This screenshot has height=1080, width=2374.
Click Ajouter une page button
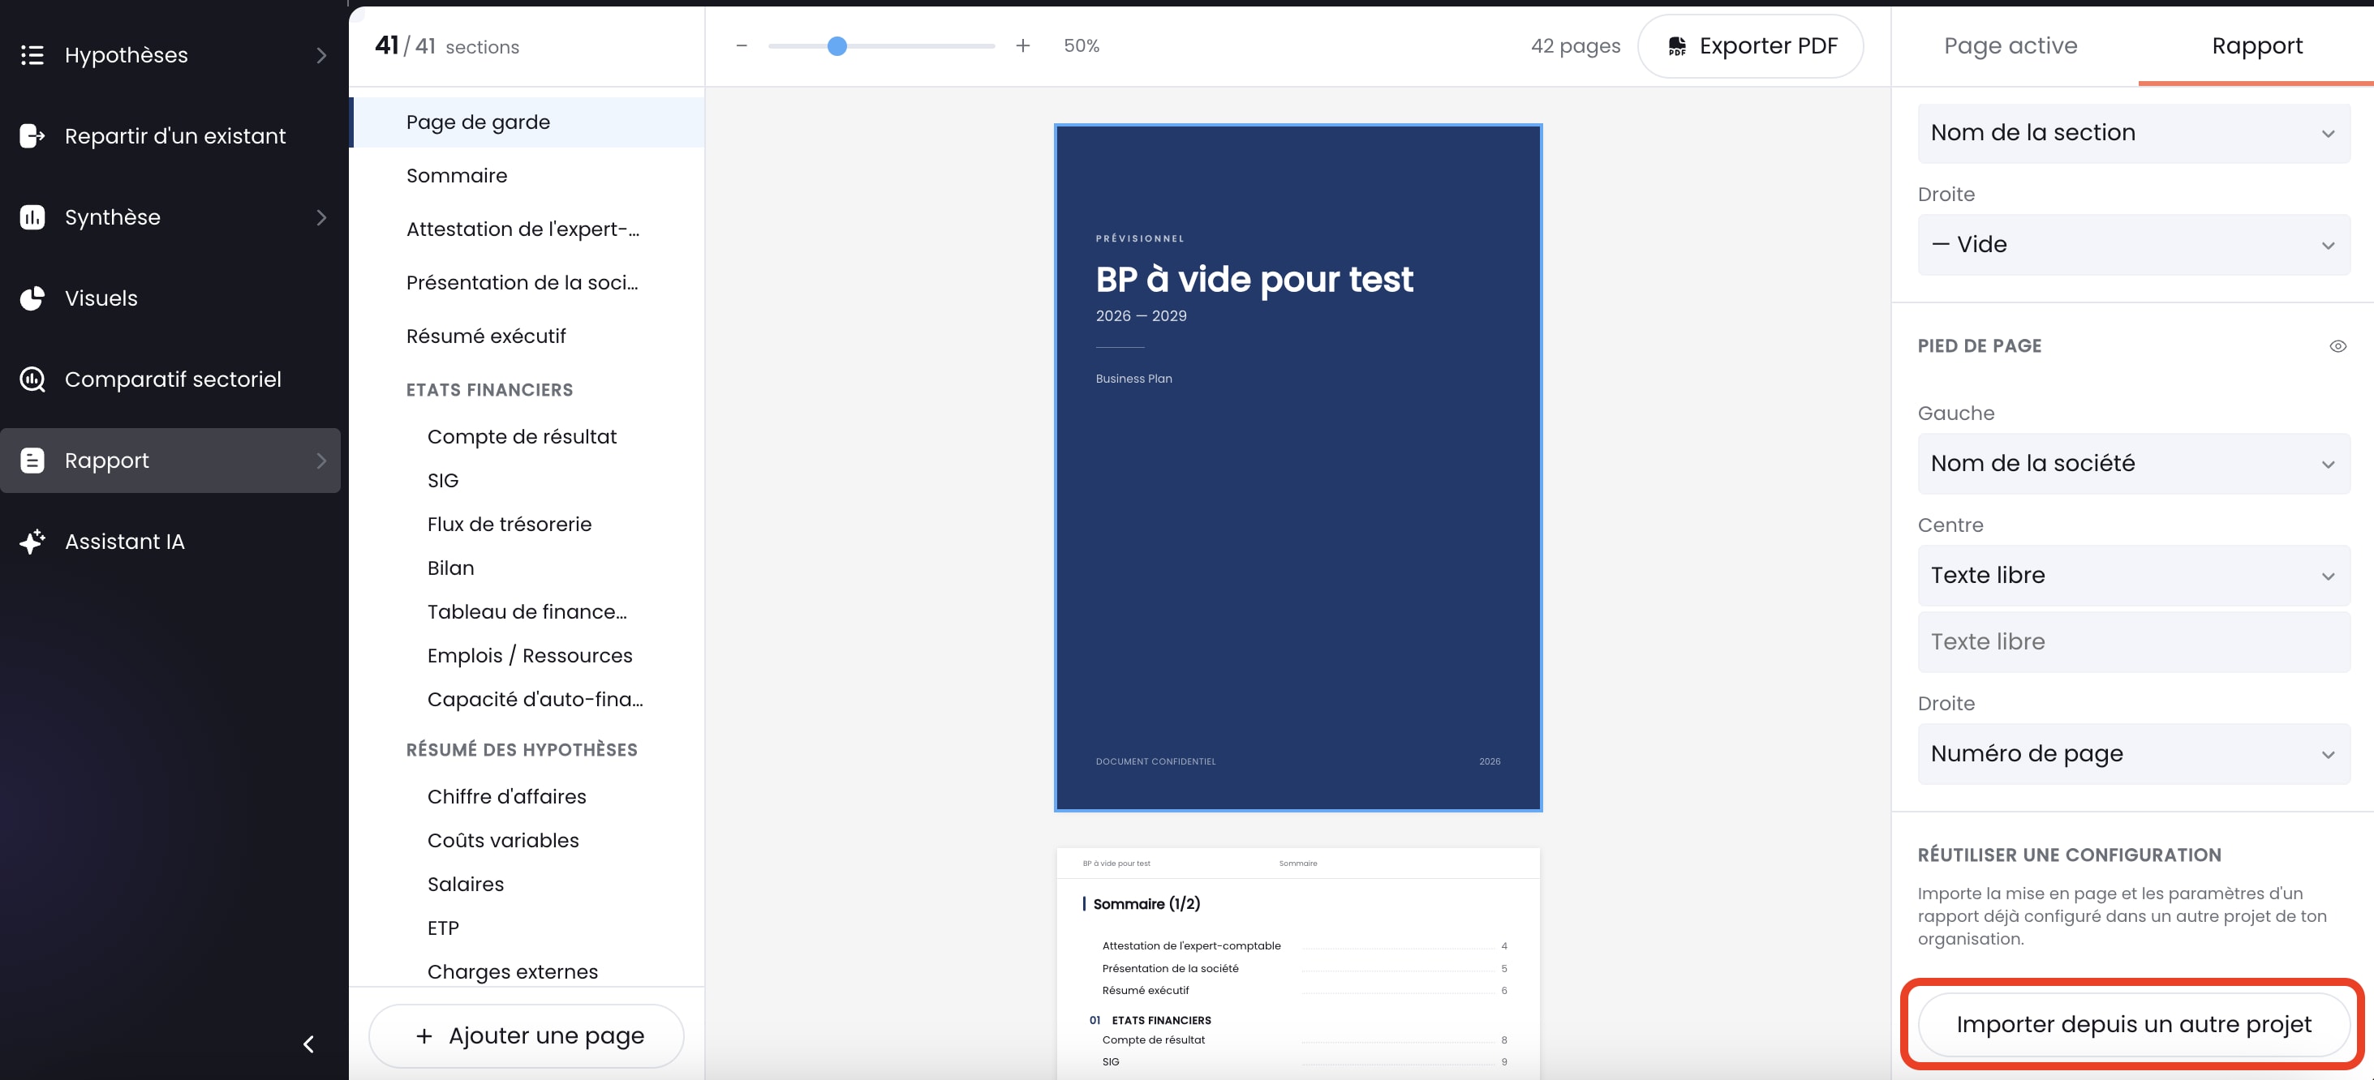tap(527, 1035)
